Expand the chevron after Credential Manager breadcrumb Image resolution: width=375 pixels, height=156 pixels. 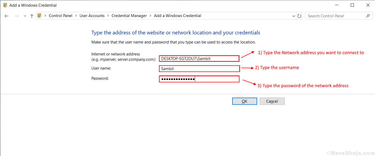pyautogui.click(x=150, y=16)
